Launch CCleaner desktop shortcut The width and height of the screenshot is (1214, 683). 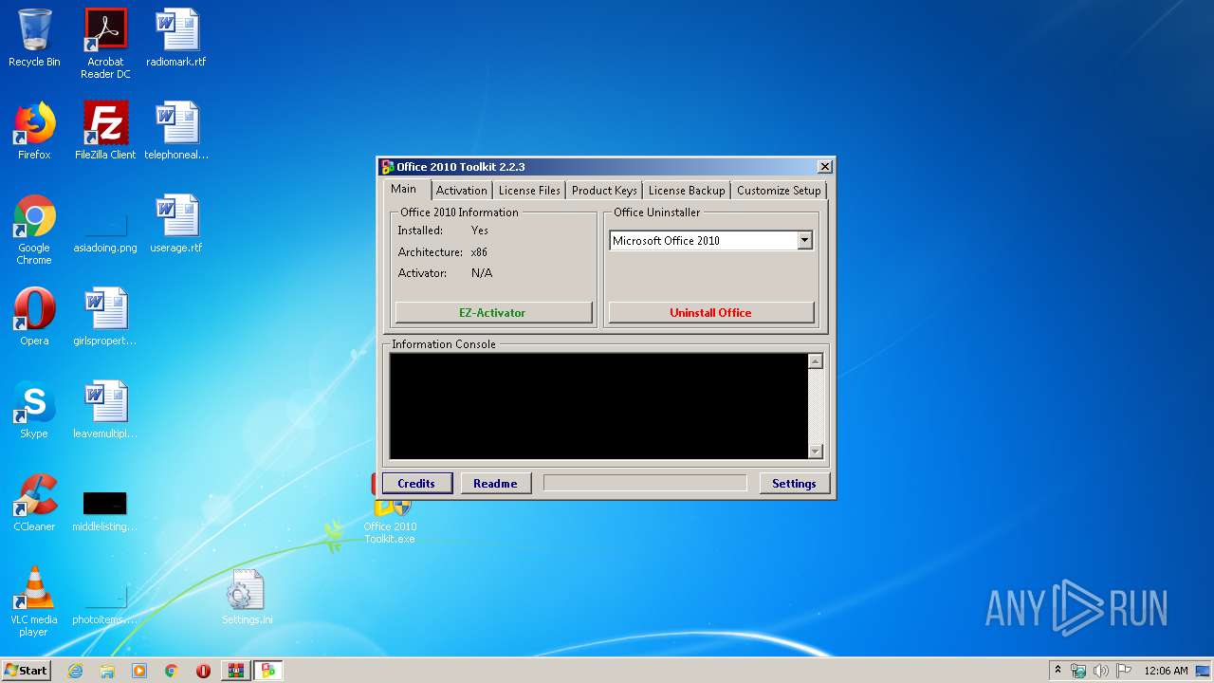[x=34, y=503]
